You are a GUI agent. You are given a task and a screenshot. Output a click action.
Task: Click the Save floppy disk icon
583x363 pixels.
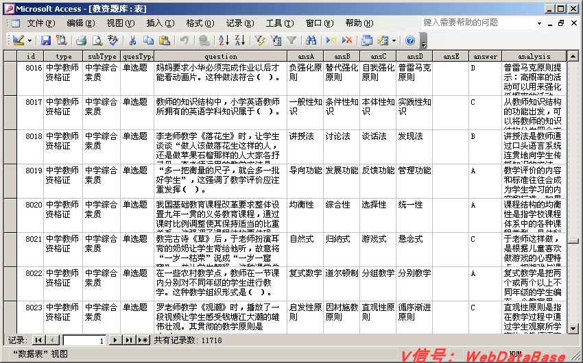coord(46,40)
